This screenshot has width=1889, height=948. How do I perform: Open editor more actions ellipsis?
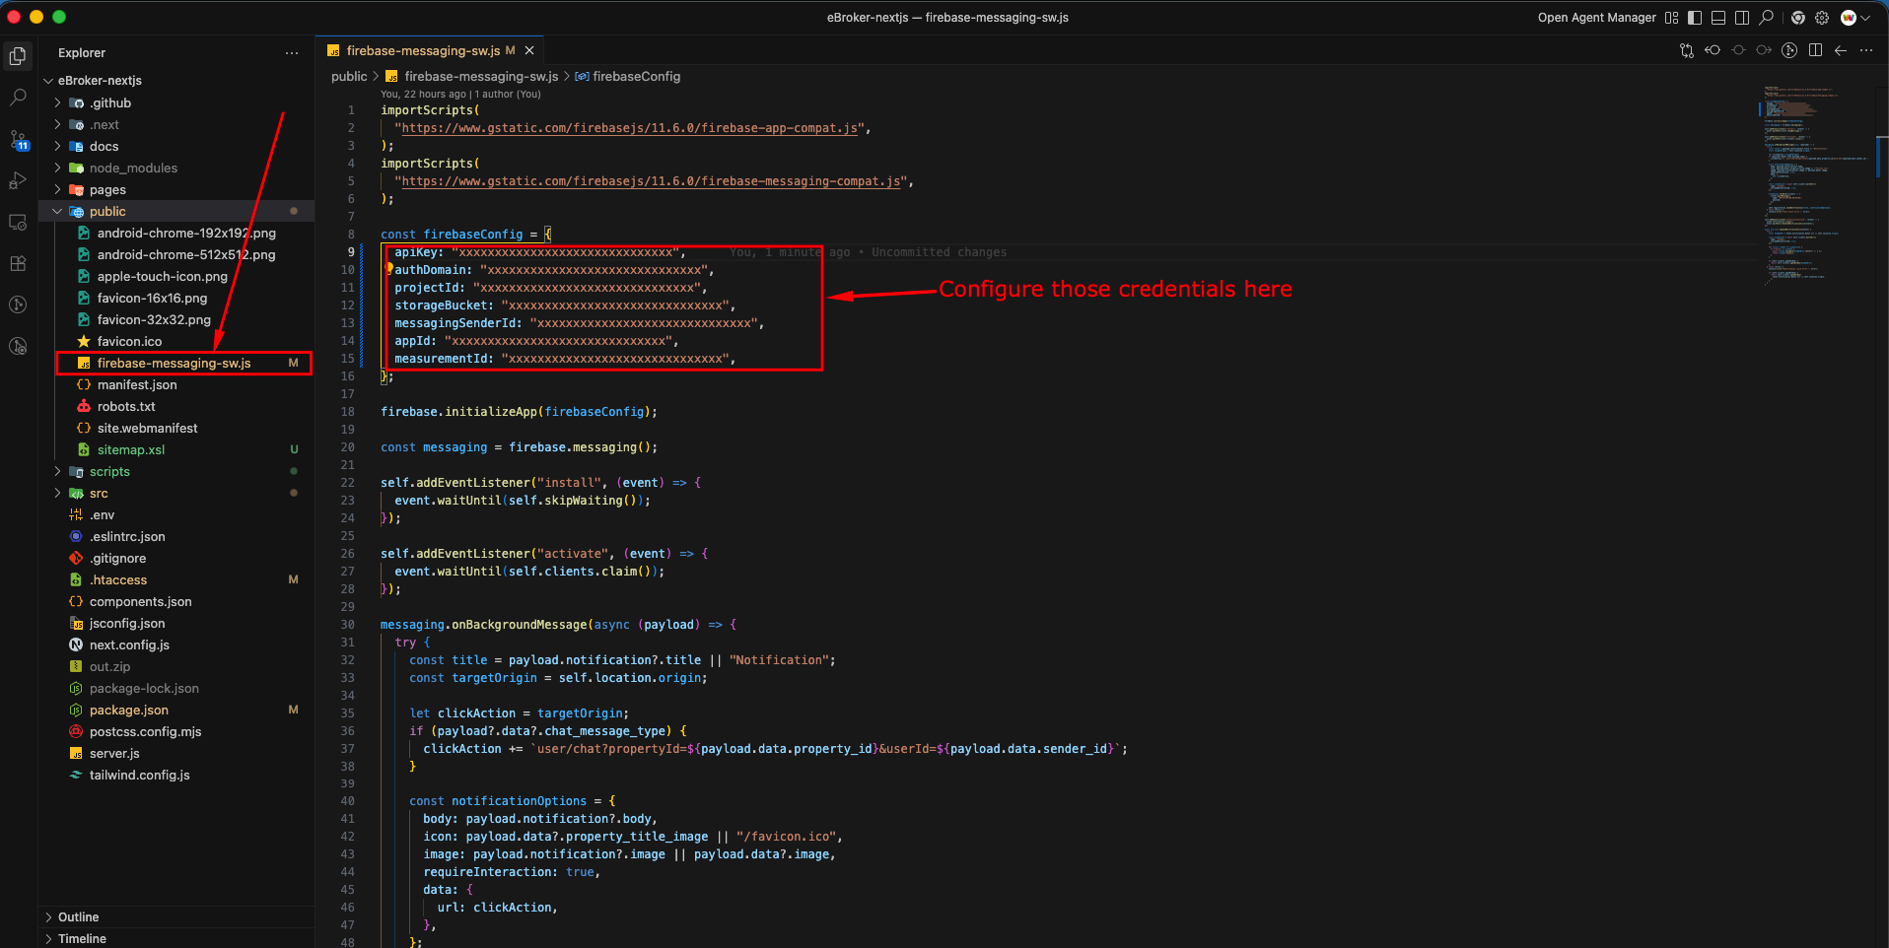pyautogui.click(x=1866, y=50)
